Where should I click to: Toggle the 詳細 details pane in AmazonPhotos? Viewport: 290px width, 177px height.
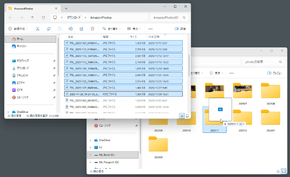coord(180,29)
